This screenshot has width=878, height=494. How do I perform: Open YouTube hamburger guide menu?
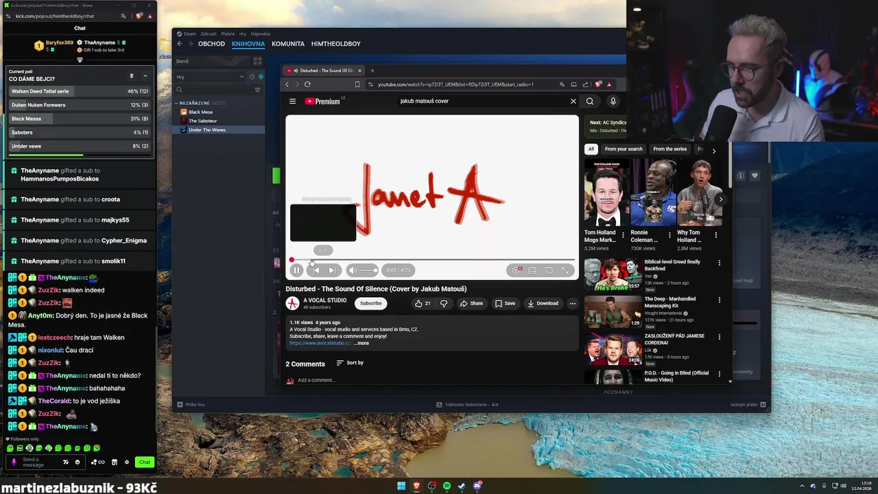pos(292,101)
